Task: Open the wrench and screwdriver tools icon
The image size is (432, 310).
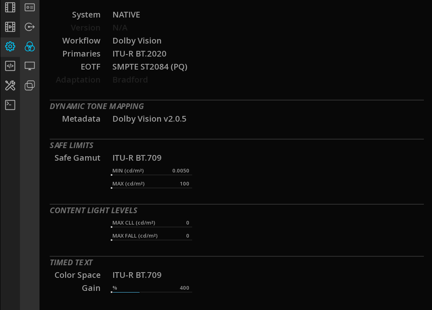Action: click(10, 85)
